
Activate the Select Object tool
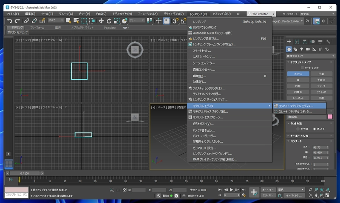point(68,21)
